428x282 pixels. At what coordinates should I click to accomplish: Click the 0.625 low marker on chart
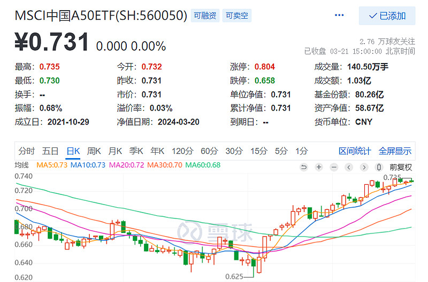(234, 277)
